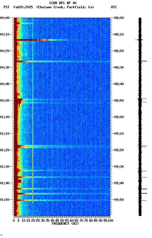Click the seismogram spike near 09:36 UTC

pyautogui.click(x=143, y=177)
